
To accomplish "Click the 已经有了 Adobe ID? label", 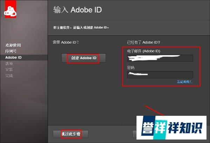I will (x=143, y=43).
